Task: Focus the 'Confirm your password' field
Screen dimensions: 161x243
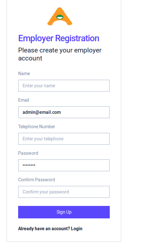Action: (x=64, y=192)
